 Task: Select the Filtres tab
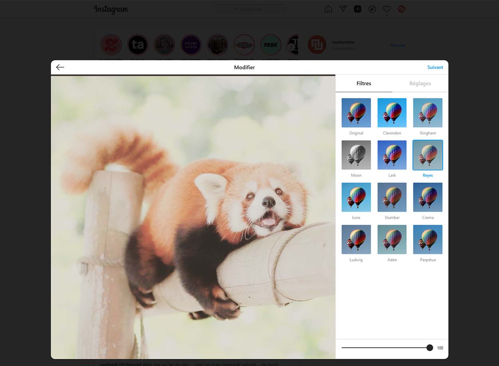[x=364, y=83]
